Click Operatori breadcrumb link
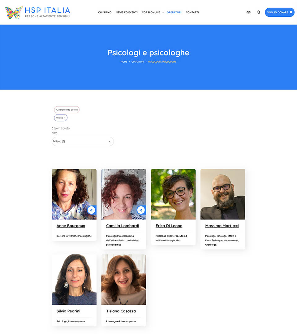The image size is (297, 334). (x=138, y=62)
